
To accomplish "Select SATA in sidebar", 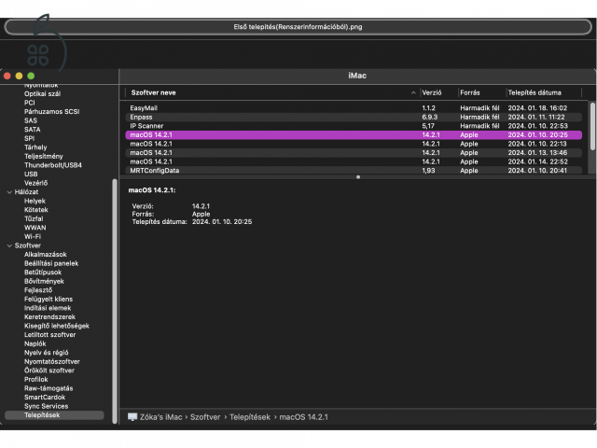I will click(x=32, y=130).
